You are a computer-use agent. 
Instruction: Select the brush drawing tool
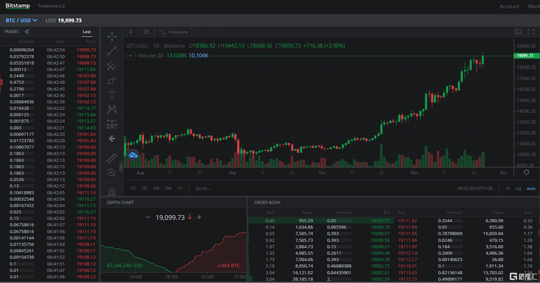coord(112,80)
